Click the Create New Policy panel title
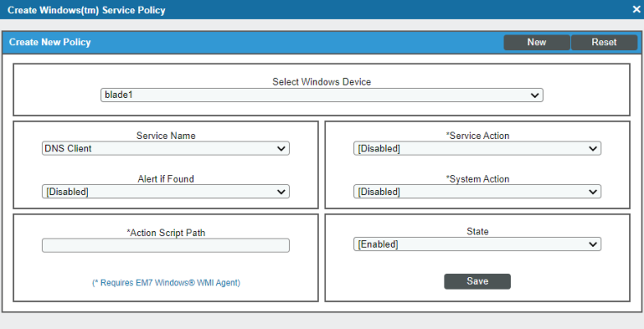The image size is (644, 329). [49, 43]
